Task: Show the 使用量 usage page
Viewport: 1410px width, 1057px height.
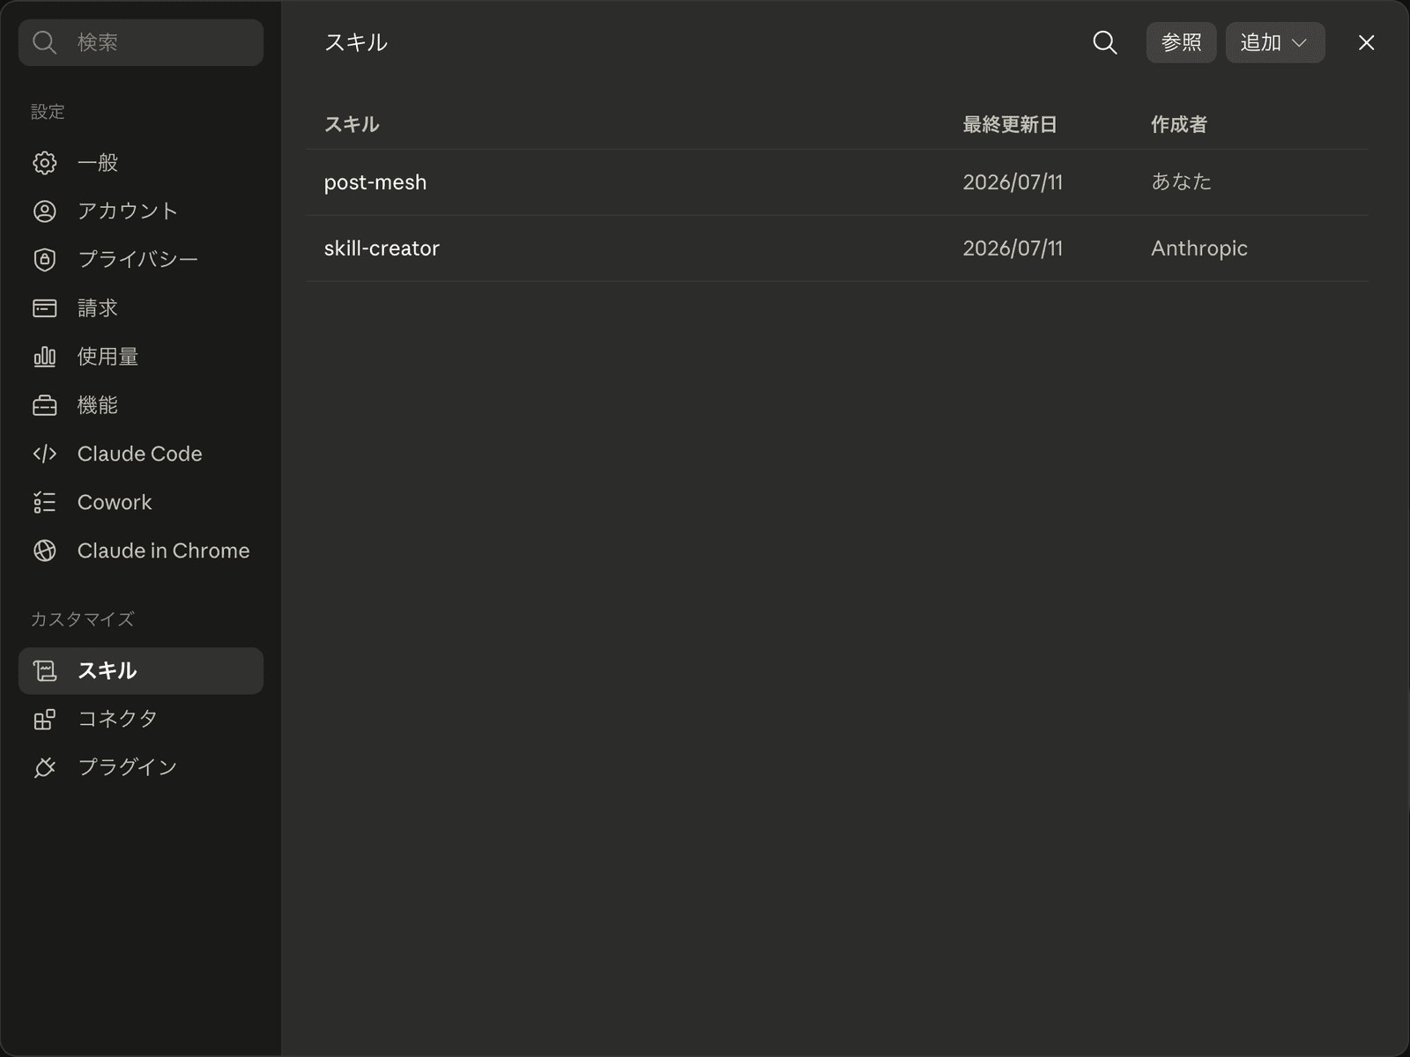Action: click(x=141, y=357)
